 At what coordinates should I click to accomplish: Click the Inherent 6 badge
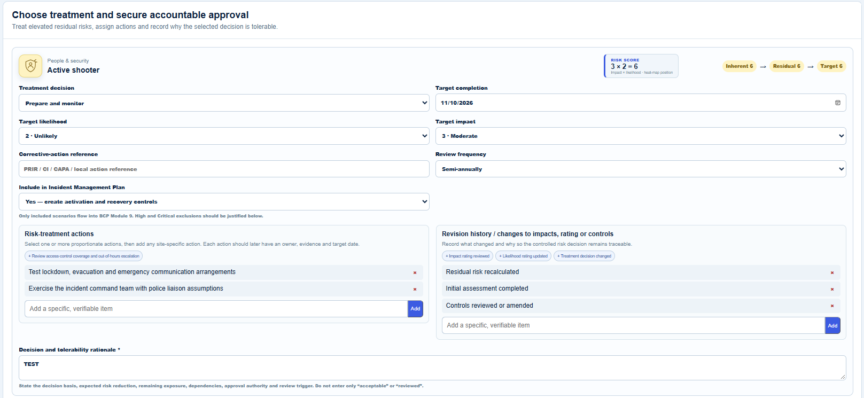pos(739,66)
